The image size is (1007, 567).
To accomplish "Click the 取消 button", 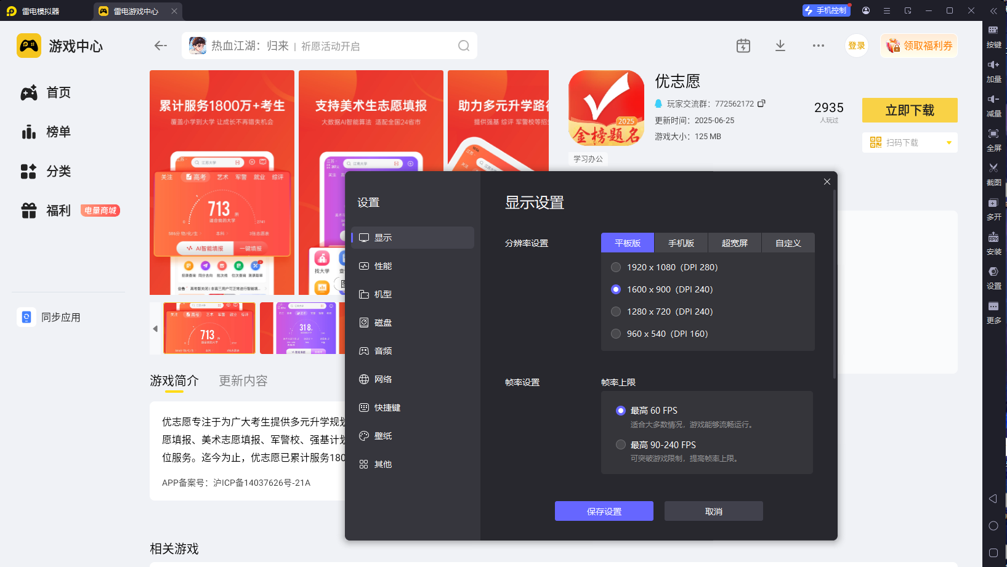I will pos(714,511).
